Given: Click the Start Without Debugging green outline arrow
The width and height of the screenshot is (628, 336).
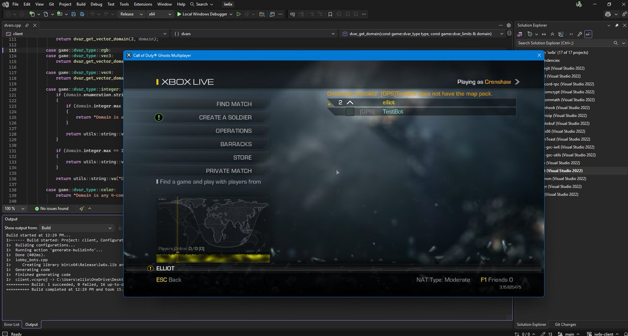Looking at the screenshot, I should (x=238, y=14).
